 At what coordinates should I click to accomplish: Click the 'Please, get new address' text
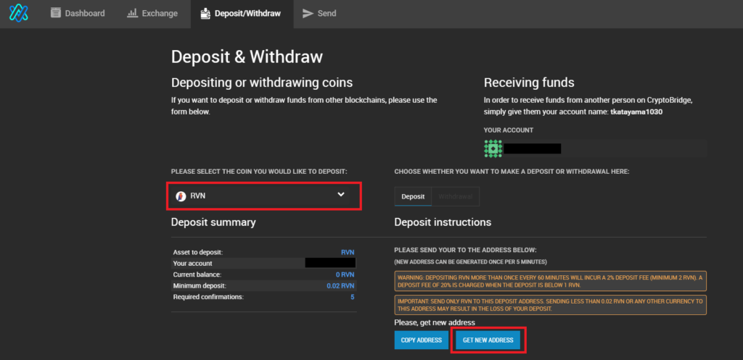click(435, 322)
